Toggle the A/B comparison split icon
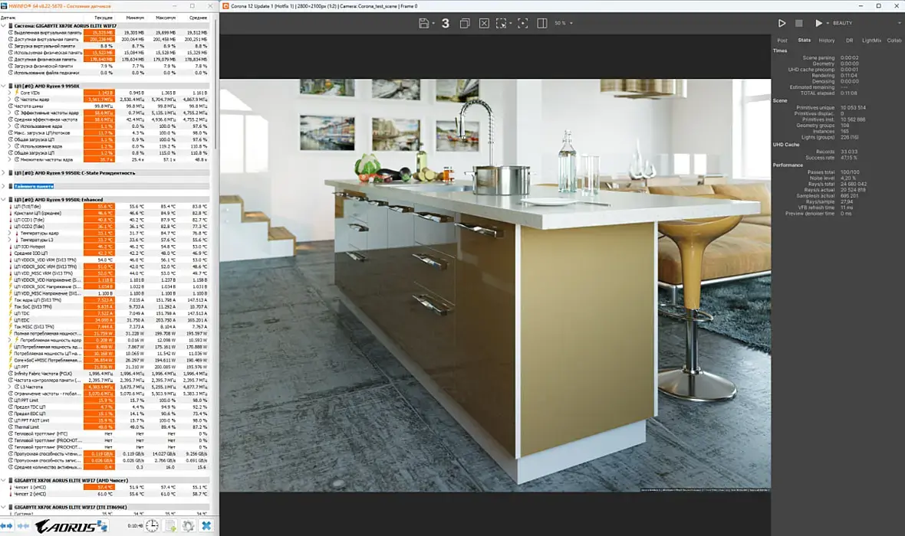This screenshot has width=905, height=536. [542, 23]
